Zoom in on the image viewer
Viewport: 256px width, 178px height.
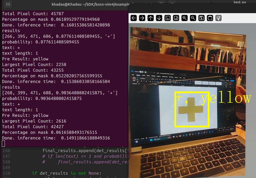coord(185,18)
